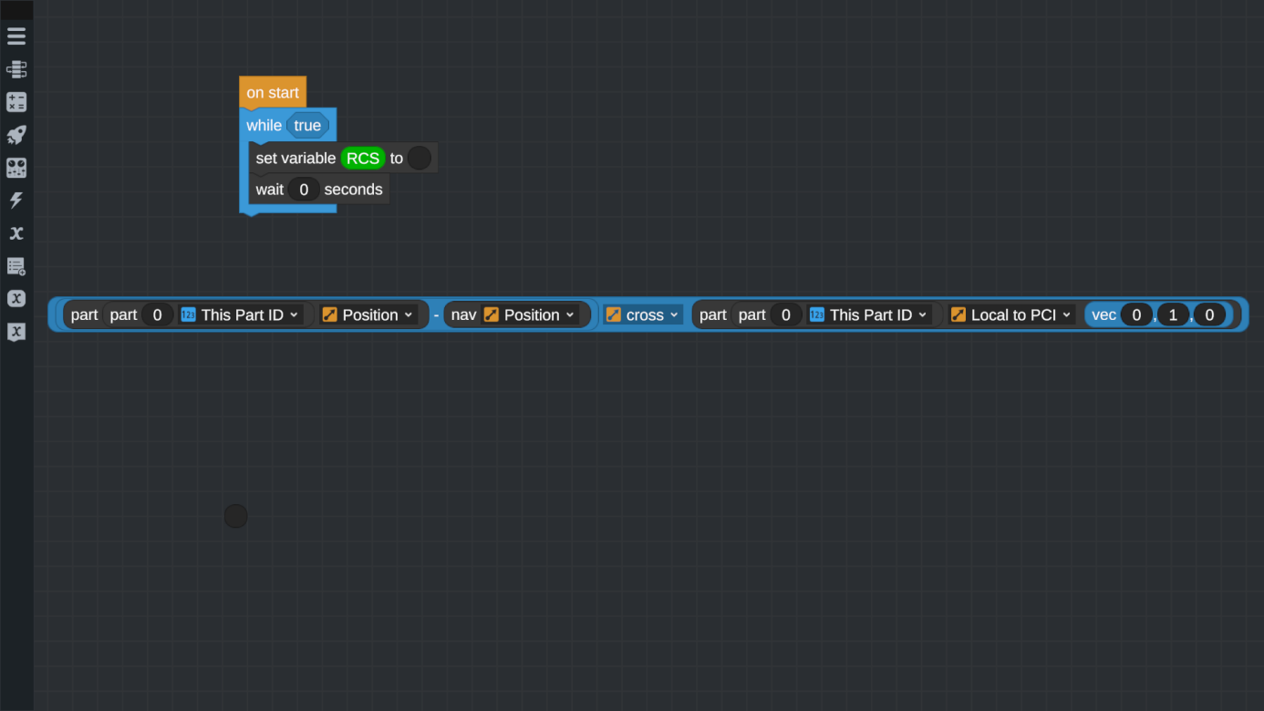Open This Part ID dropdown left of Local to PCI
Image resolution: width=1264 pixels, height=711 pixels.
869,314
